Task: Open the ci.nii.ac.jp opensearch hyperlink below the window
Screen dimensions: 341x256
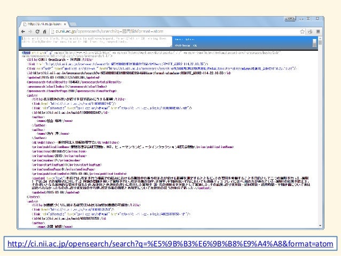Action: tap(170, 244)
